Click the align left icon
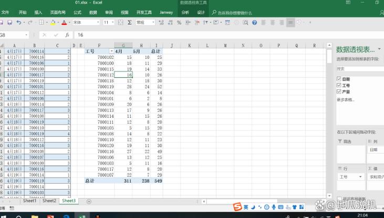 pos(264,23)
